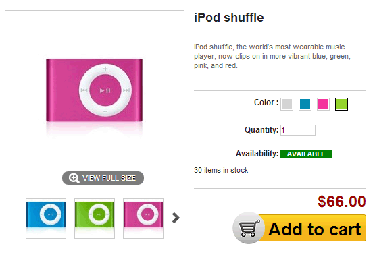Viewport: 375px width, 265px height.
Task: Click the Add to cart button
Action: [x=299, y=228]
